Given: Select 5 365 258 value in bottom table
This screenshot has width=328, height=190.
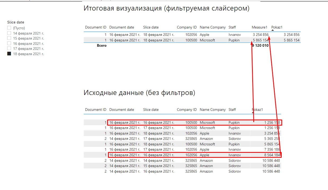Looking at the screenshot, I should point(272,139).
